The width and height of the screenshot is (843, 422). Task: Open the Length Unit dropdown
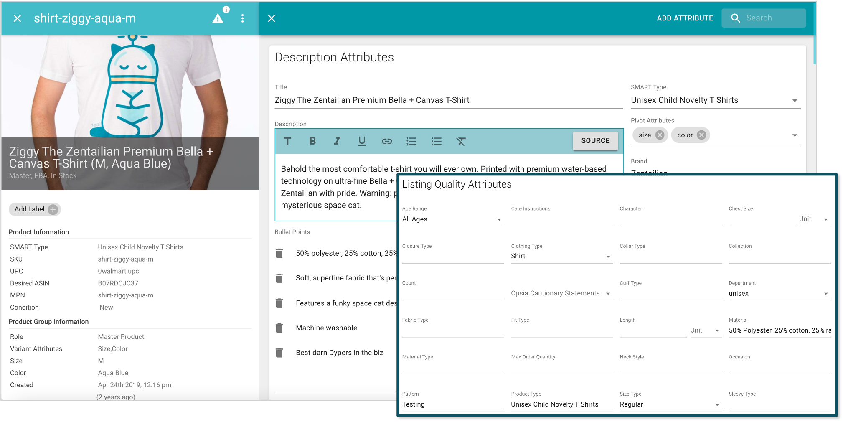[x=706, y=330]
